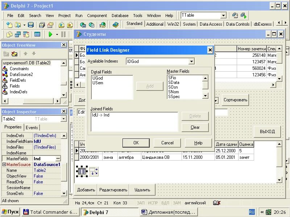Select SFio in Master Fields list
The image size is (290, 217).
tap(172, 78)
